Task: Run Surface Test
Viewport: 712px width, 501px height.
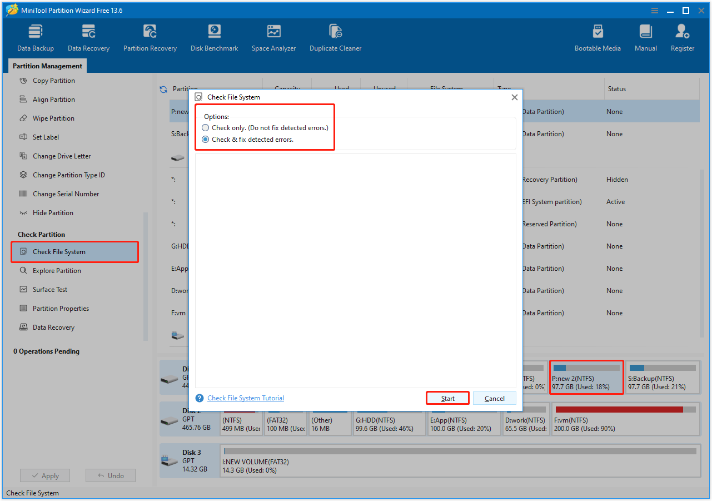Action: coord(50,290)
